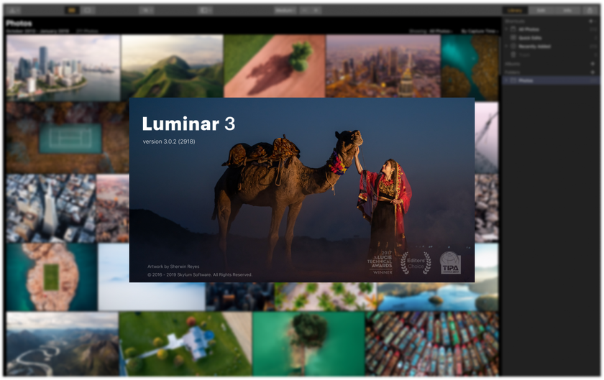Expand the Photos folder arrow
The width and height of the screenshot is (604, 380).
(506, 80)
